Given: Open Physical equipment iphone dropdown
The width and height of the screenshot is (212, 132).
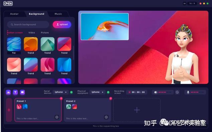Looking at the screenshot, I should point(97,92).
